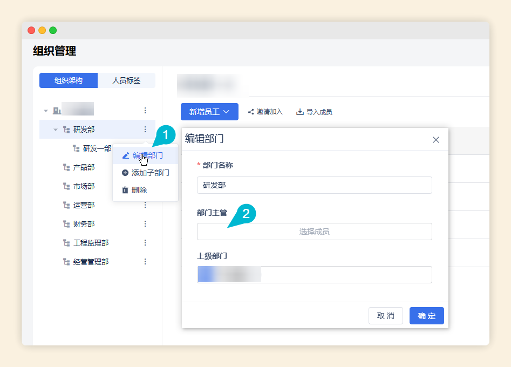Viewport: 511px width, 367px height.
Task: Click the download icon for 导入成员
Action: click(x=300, y=112)
